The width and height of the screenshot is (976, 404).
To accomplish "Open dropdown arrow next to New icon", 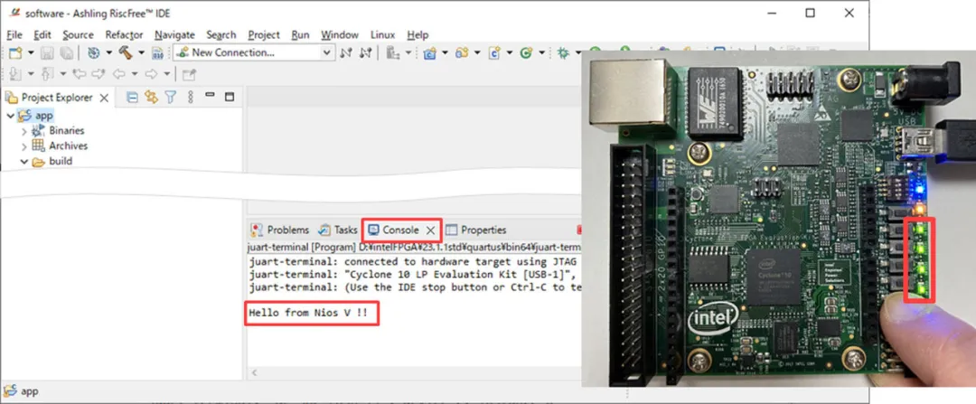I will point(31,53).
